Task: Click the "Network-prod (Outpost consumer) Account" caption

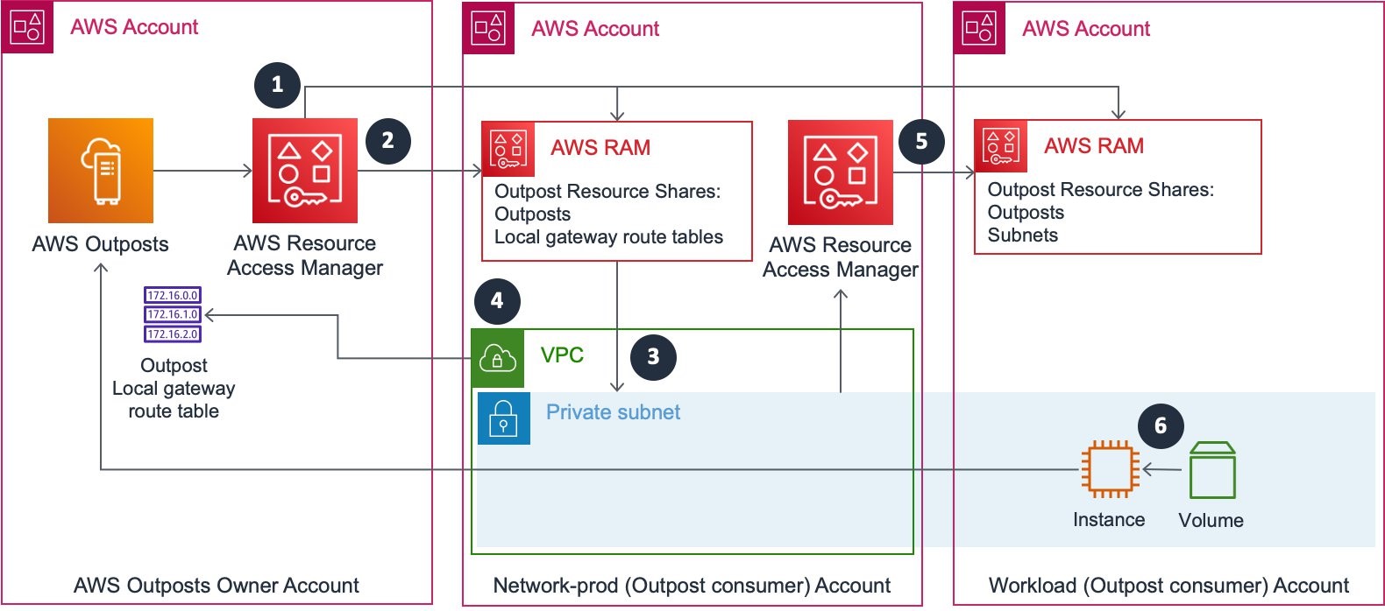Action: click(692, 586)
